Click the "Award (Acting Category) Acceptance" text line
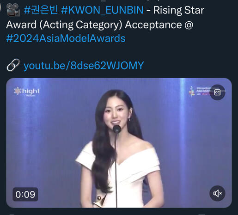Screen dimensions: 238x215 pos(94,25)
